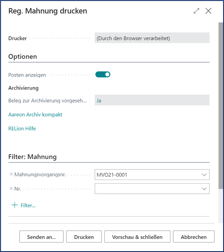Open RELion Hilfe link

point(22,129)
